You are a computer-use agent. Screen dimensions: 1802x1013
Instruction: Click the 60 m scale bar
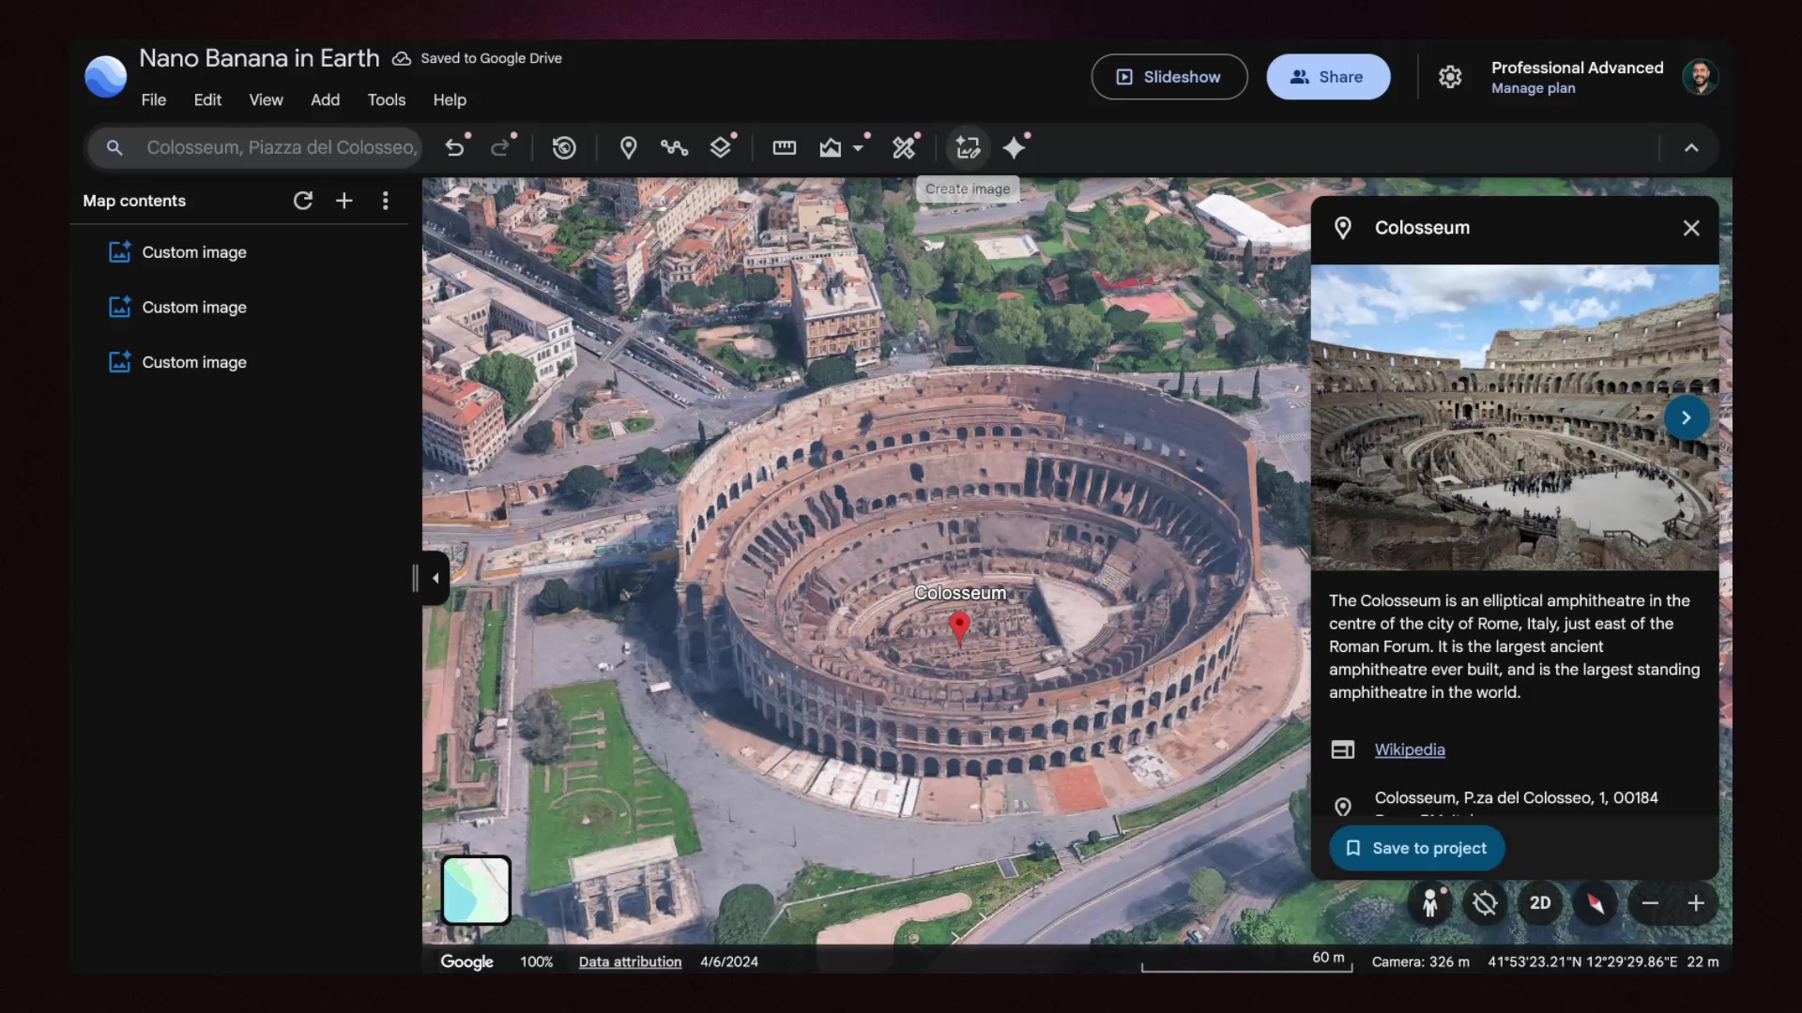pos(1246,961)
